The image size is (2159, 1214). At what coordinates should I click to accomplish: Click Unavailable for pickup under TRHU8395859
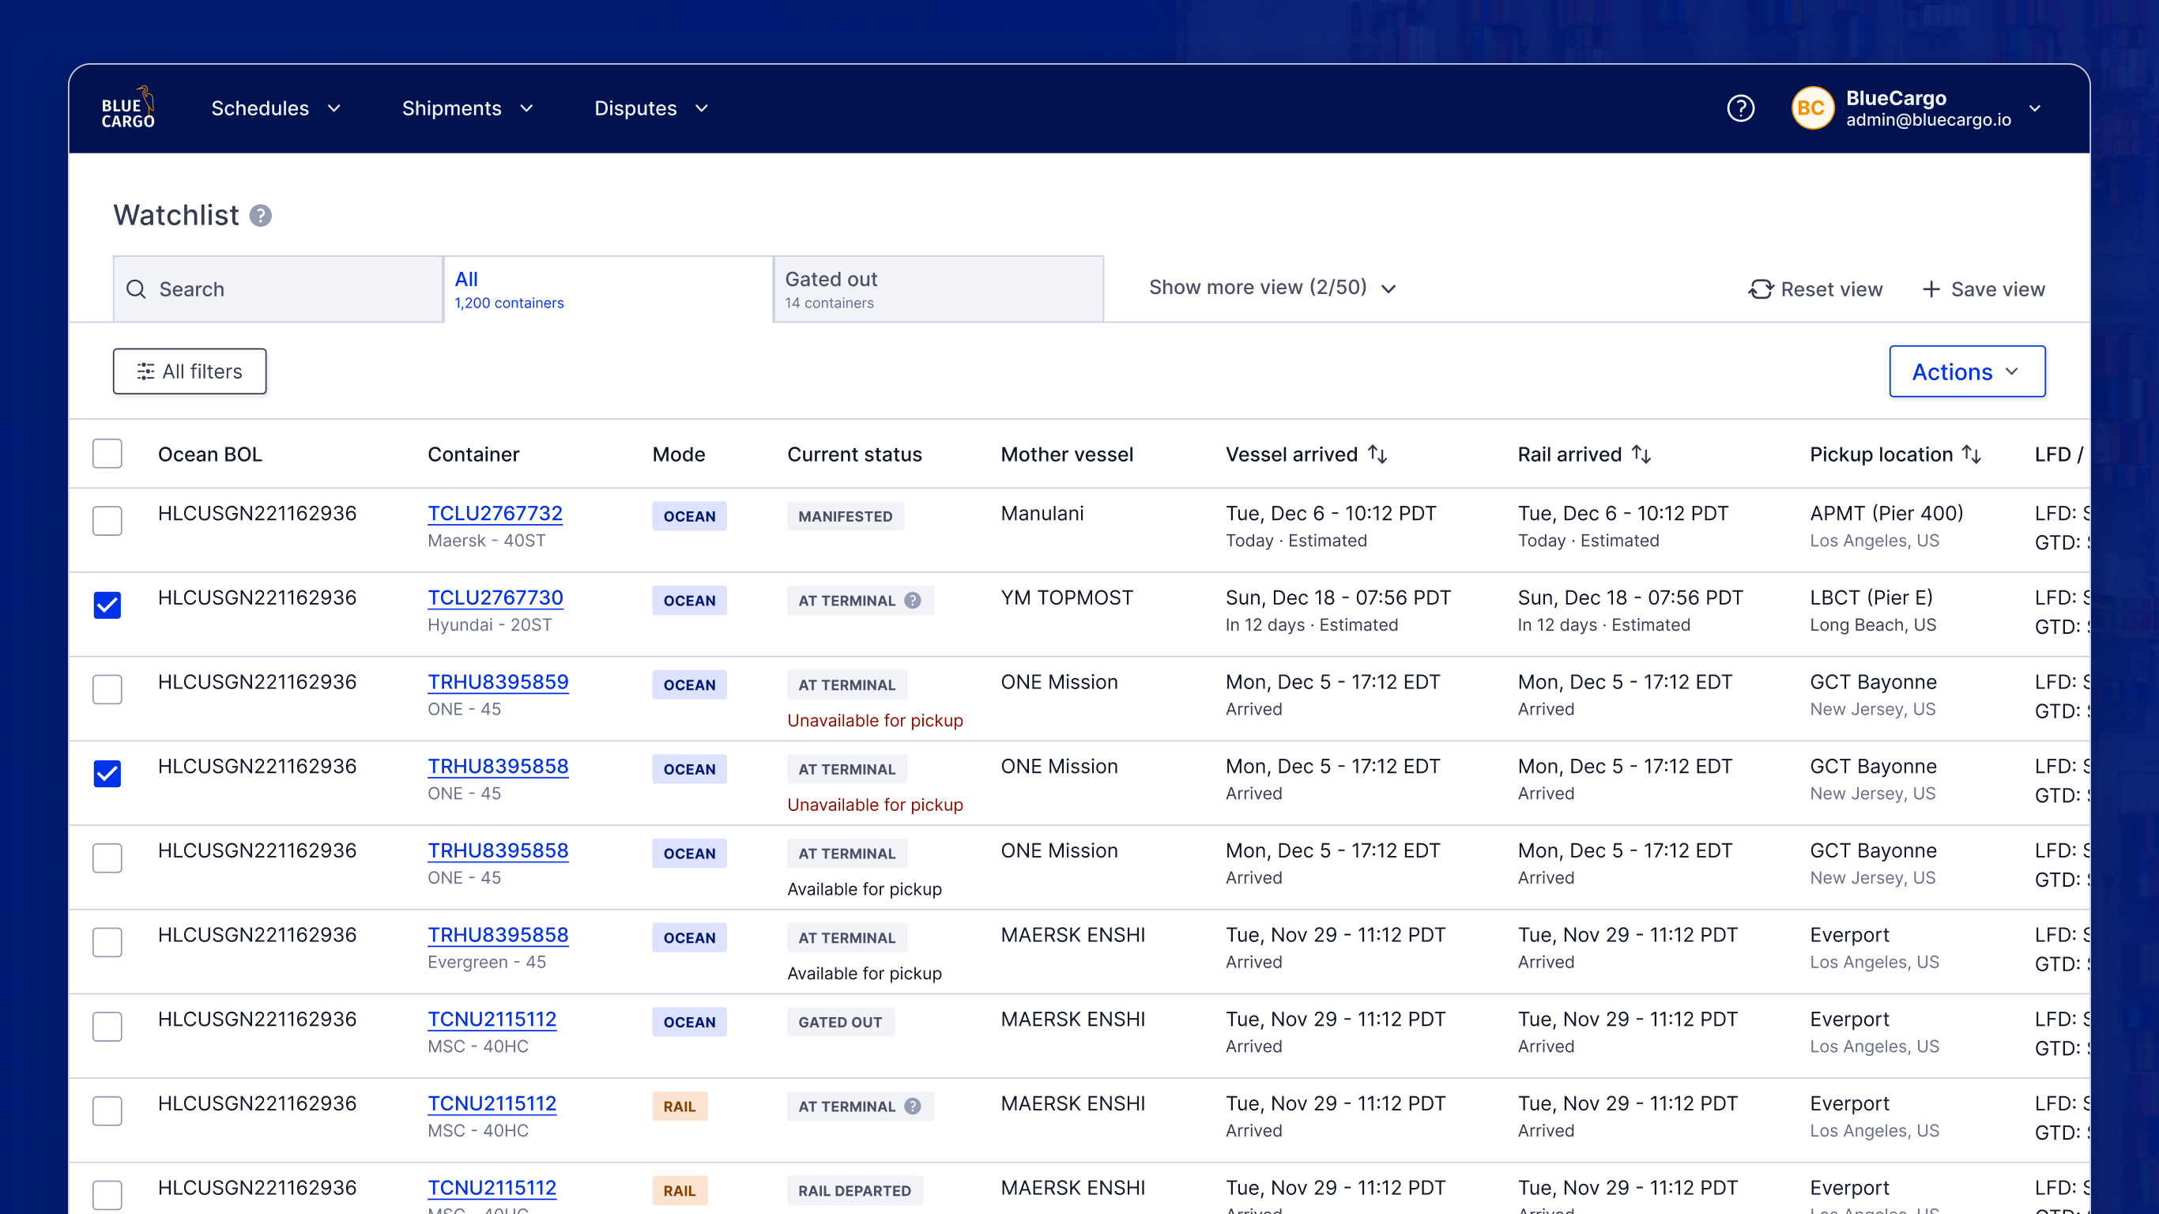875,720
